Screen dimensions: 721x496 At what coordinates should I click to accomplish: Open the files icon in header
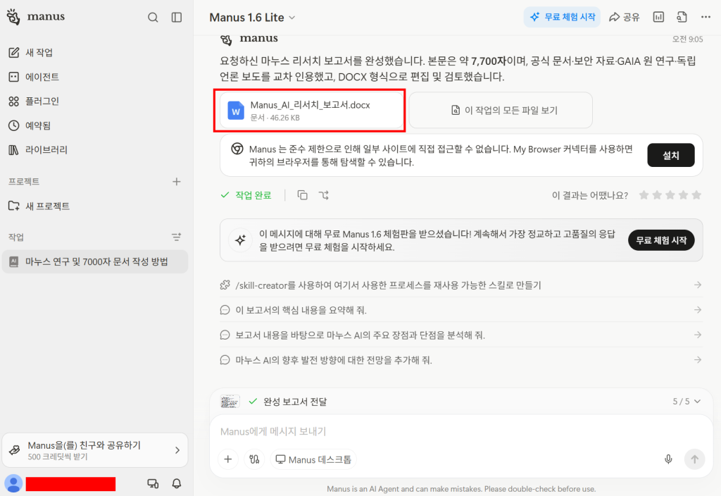tap(682, 17)
